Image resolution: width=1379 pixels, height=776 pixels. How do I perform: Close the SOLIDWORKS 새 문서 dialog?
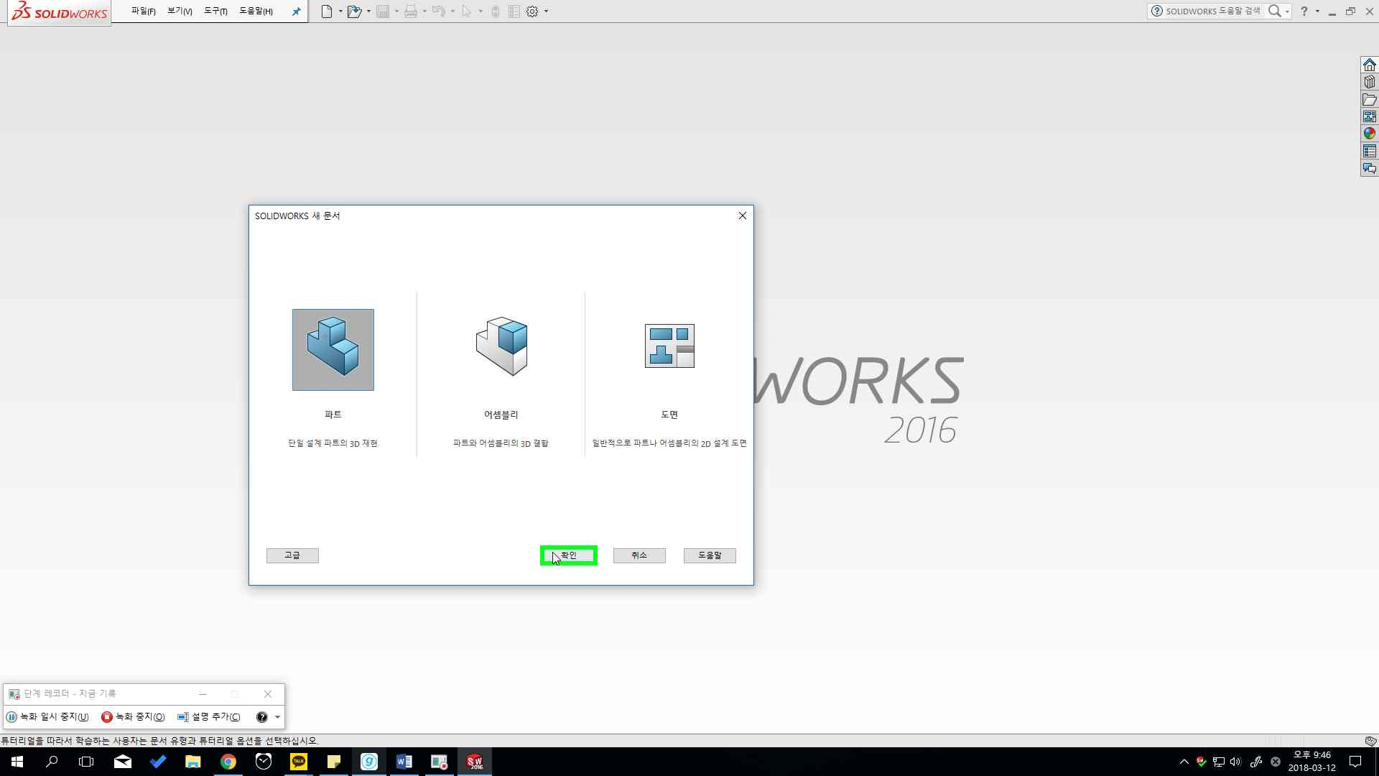pyautogui.click(x=743, y=216)
